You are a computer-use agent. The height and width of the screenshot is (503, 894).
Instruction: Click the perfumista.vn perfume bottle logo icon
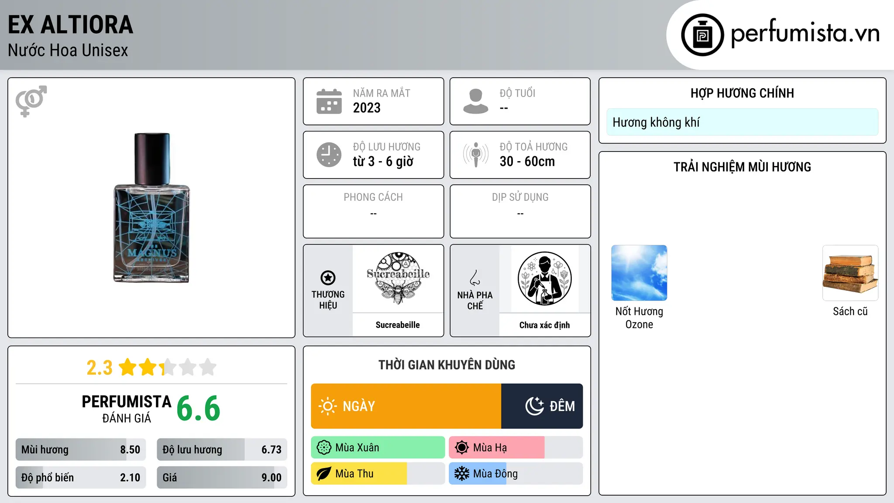pos(702,35)
